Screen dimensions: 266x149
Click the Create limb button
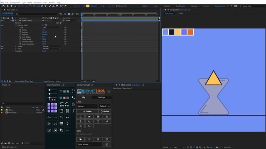[x=87, y=111]
